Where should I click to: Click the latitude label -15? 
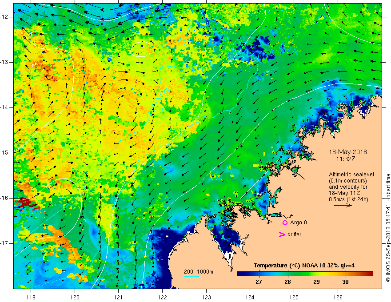(5, 153)
